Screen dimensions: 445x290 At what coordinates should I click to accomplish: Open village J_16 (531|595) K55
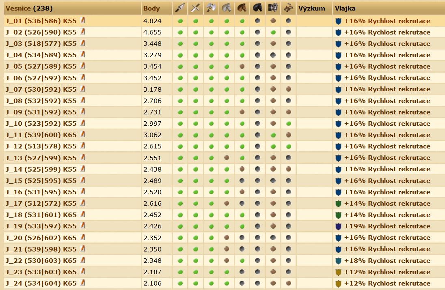click(x=41, y=192)
